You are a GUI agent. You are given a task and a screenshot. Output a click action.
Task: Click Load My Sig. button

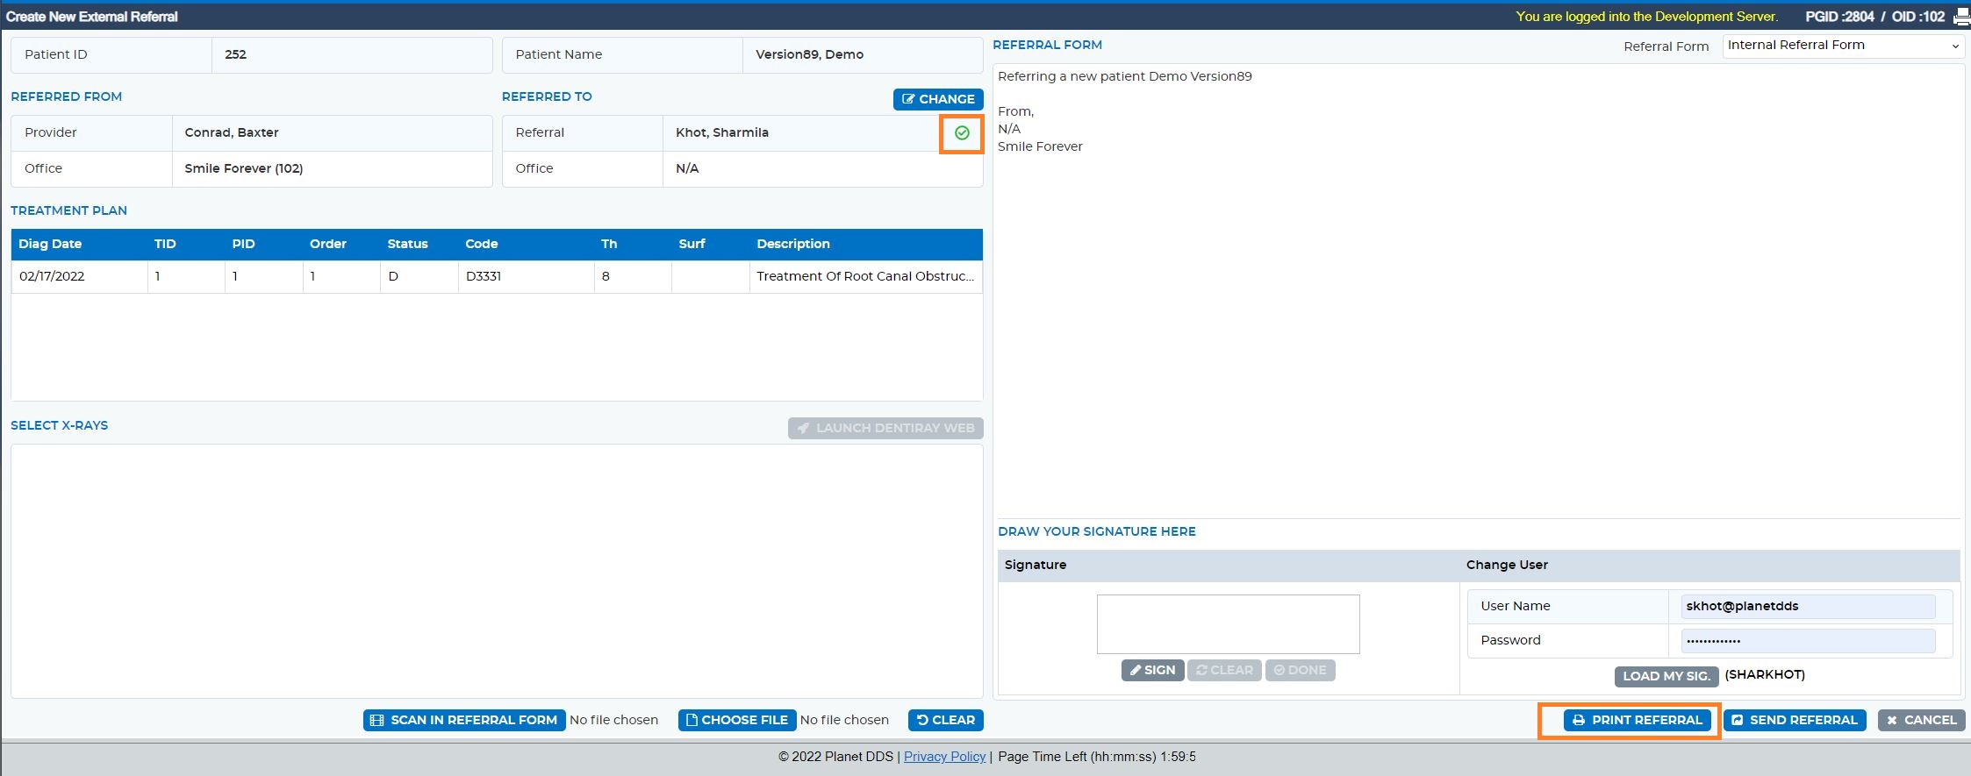[1666, 676]
